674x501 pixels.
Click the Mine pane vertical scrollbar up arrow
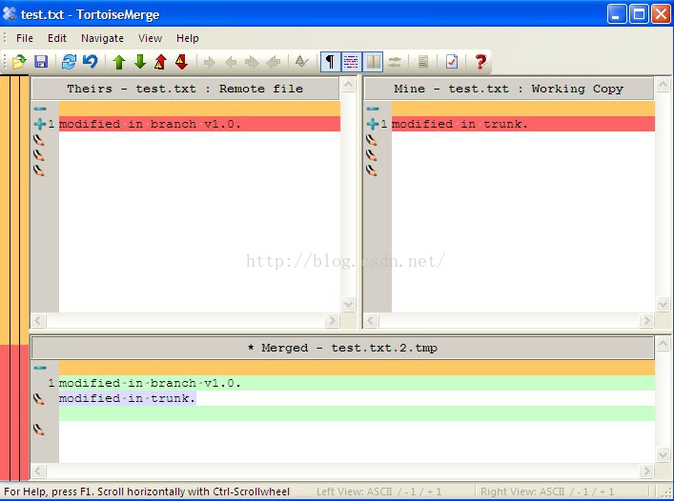[x=663, y=84]
